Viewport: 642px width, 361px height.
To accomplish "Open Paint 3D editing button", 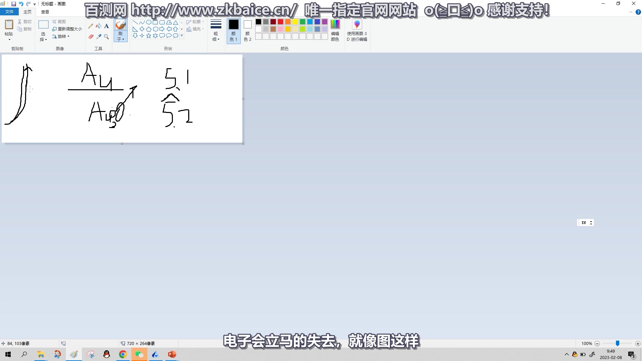I will [357, 30].
